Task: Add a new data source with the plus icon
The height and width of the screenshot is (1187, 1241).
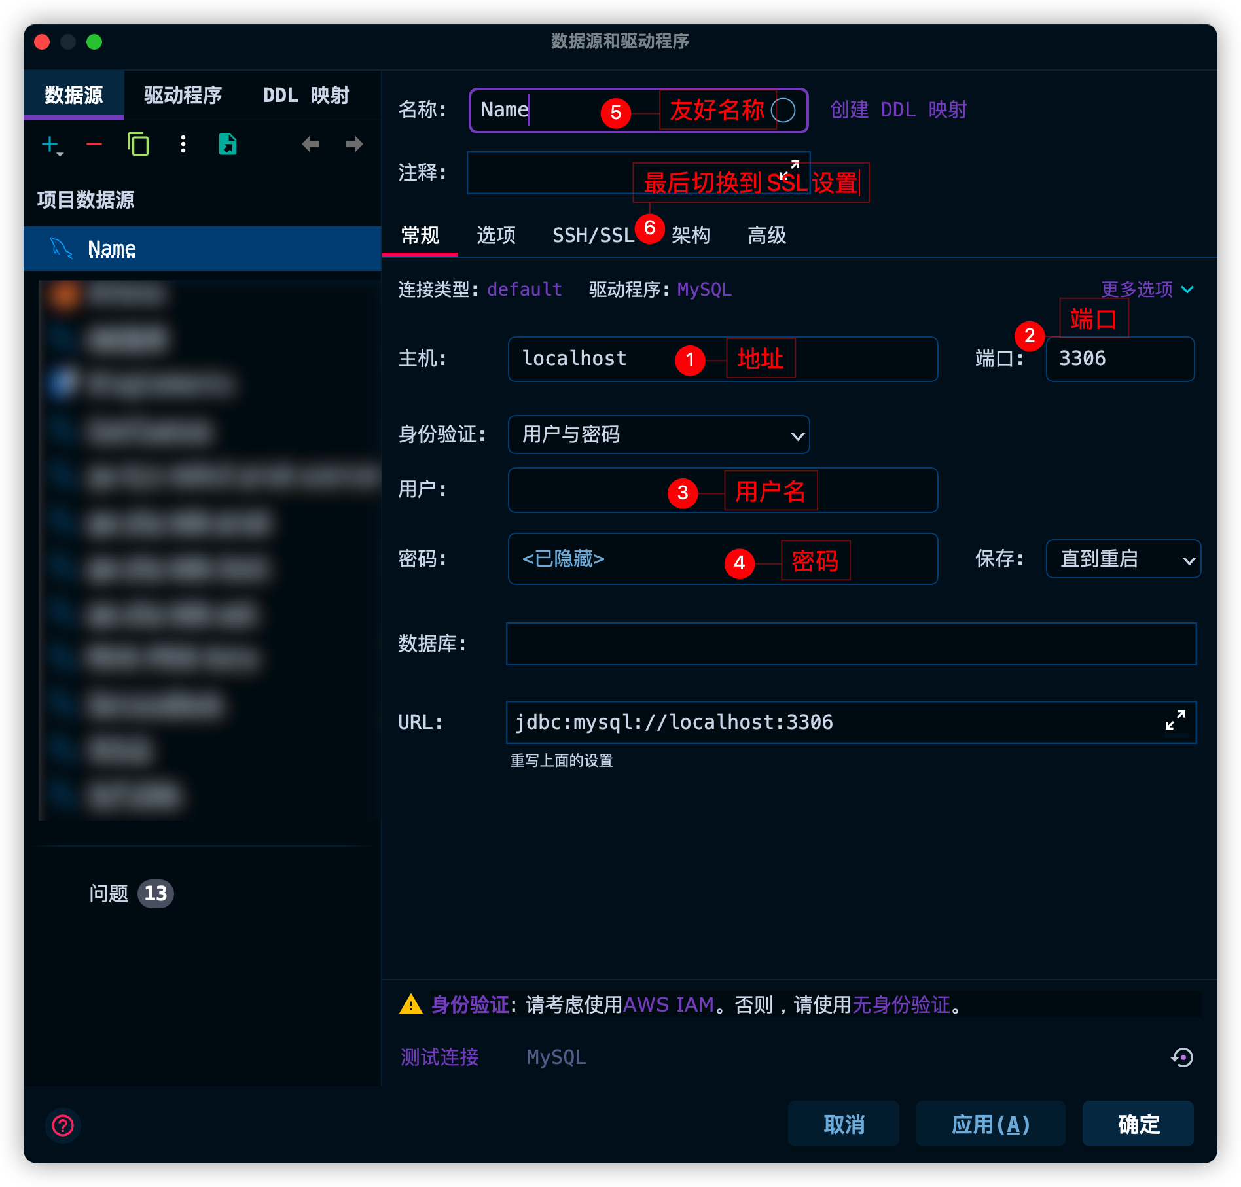Action: 51,144
